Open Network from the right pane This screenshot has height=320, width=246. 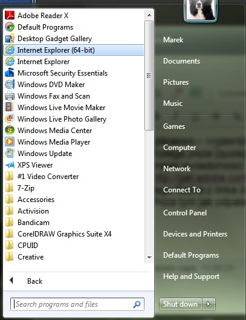point(177,169)
